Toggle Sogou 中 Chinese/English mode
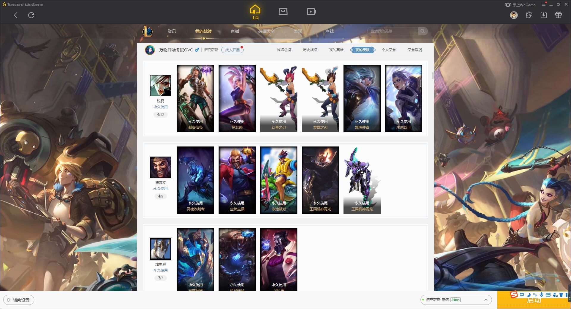Viewport: 571px width, 309px height. tap(522, 295)
